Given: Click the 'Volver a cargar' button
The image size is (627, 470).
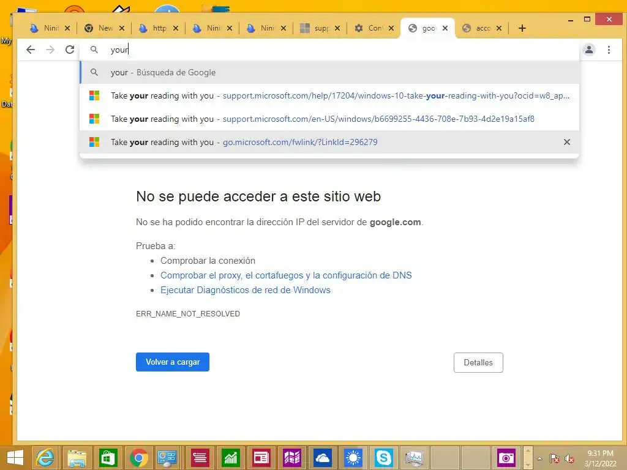Looking at the screenshot, I should pyautogui.click(x=172, y=362).
